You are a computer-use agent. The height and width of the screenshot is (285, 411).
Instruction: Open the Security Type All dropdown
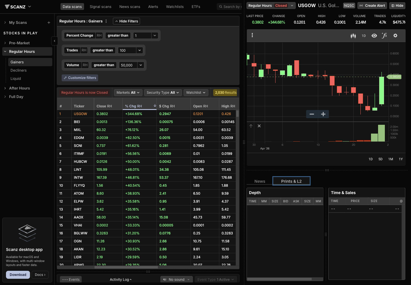(x=163, y=93)
